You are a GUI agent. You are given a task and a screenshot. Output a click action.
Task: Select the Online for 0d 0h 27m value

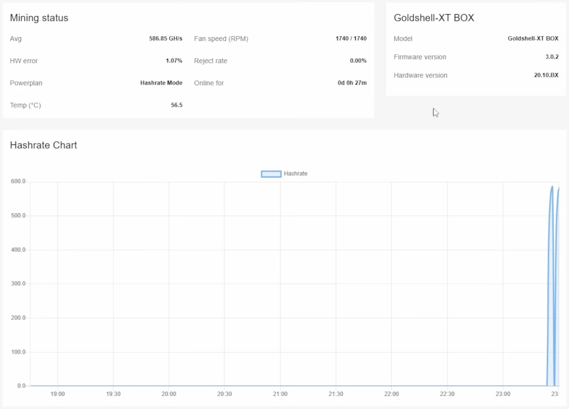point(352,83)
